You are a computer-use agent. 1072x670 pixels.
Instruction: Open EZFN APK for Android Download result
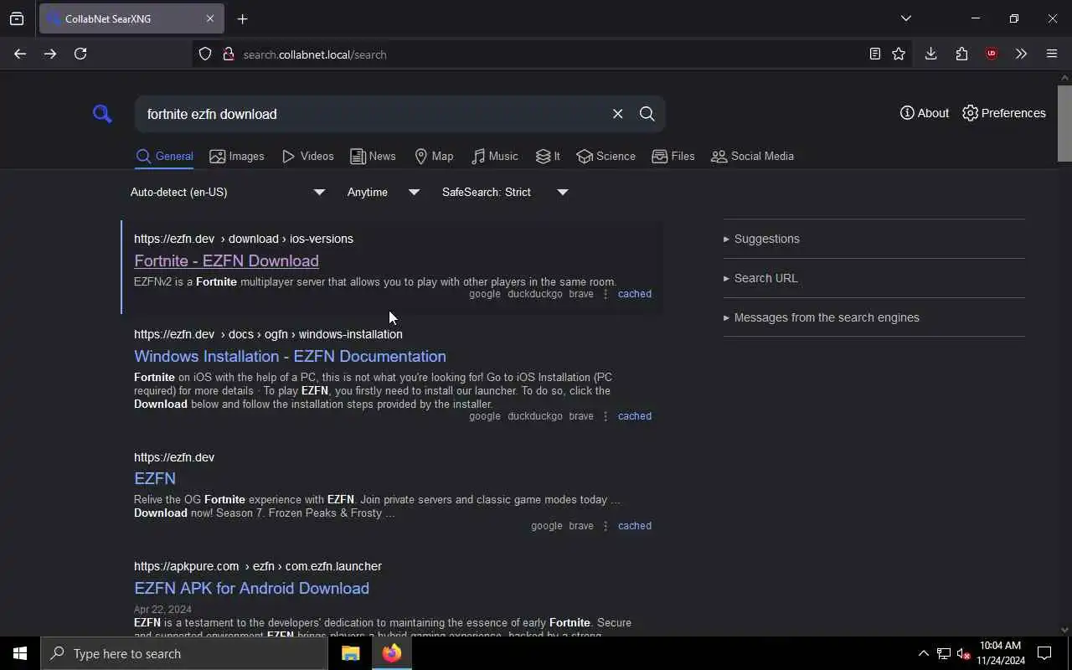[251, 588]
